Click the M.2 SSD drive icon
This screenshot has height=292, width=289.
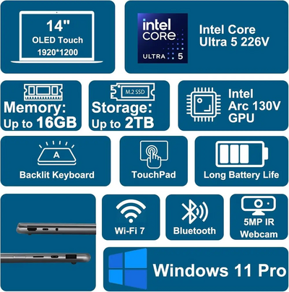pos(133,92)
